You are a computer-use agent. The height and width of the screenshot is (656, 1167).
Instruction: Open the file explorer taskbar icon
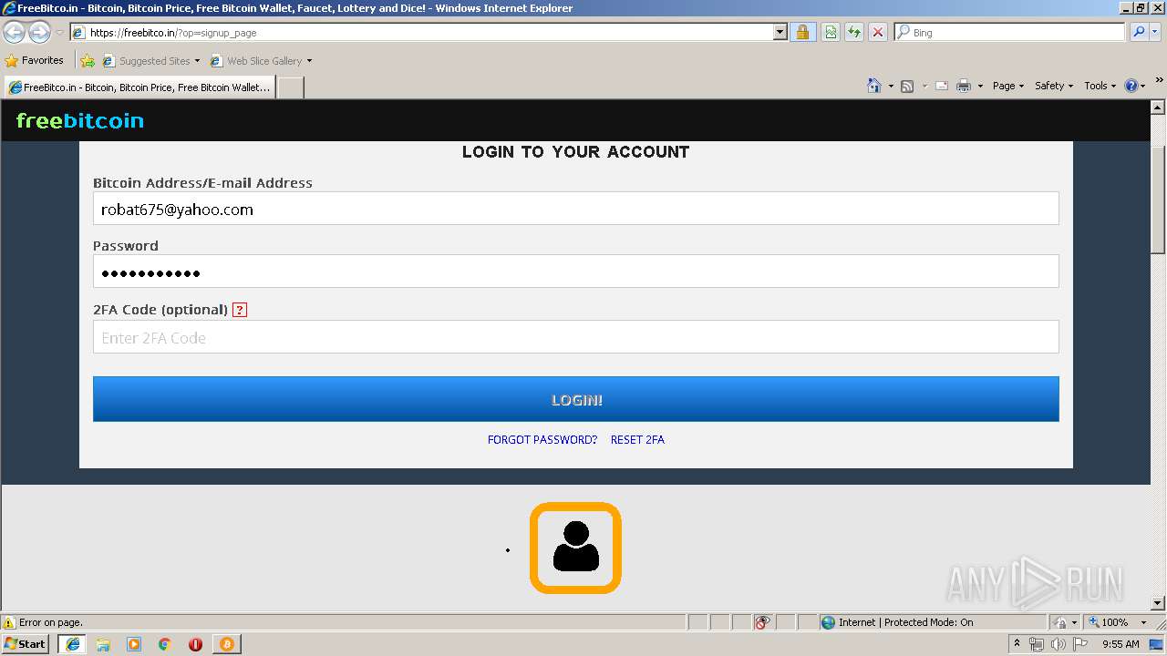(x=103, y=644)
